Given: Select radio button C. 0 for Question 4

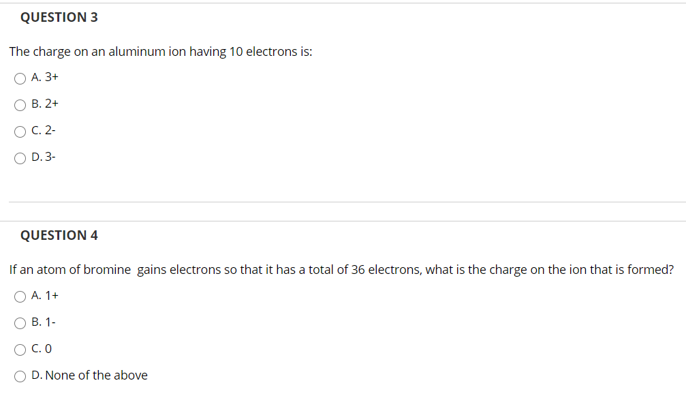Looking at the screenshot, I should click(x=20, y=349).
